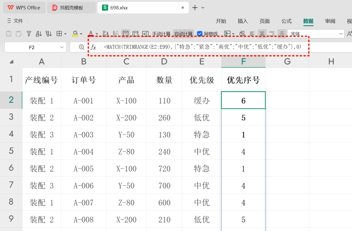Toggle the highlighted alignment button beside the font box

tap(282, 34)
